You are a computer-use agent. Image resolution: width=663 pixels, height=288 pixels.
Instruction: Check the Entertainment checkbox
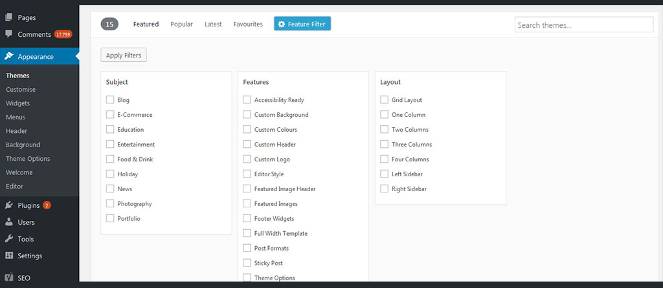110,144
